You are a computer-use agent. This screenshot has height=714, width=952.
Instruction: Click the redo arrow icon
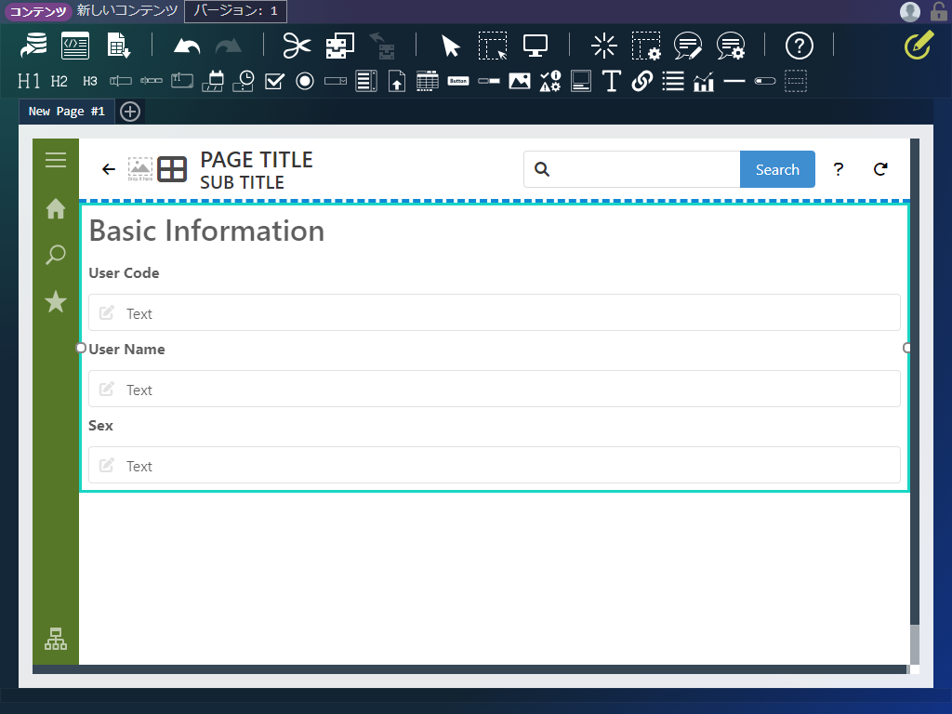tap(229, 46)
